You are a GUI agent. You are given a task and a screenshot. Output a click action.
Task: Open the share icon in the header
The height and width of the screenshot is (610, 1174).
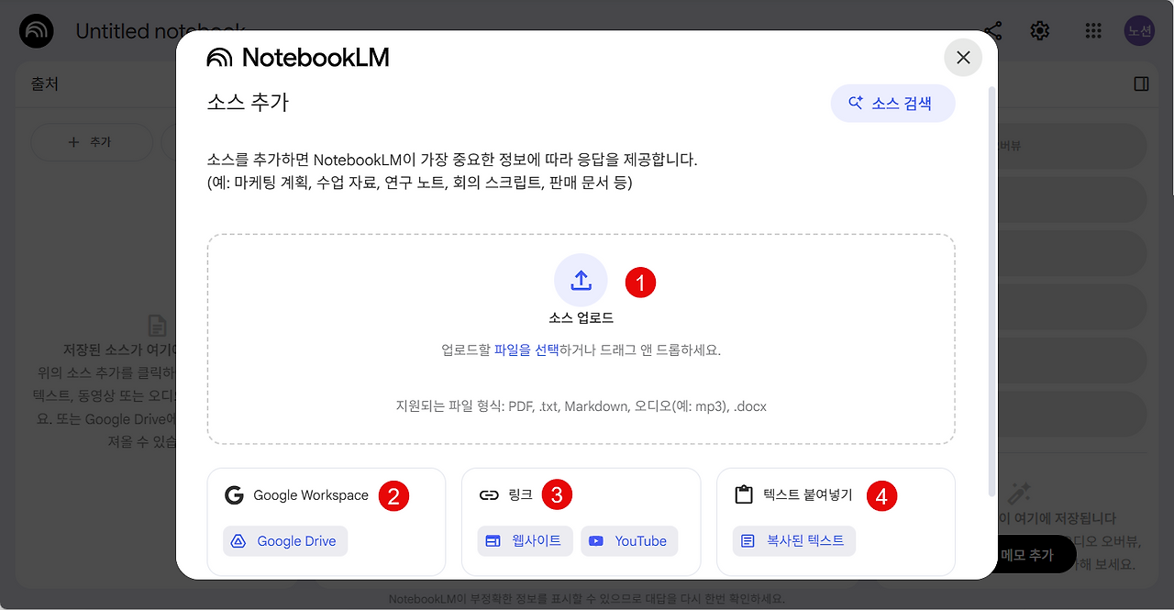[x=991, y=31]
